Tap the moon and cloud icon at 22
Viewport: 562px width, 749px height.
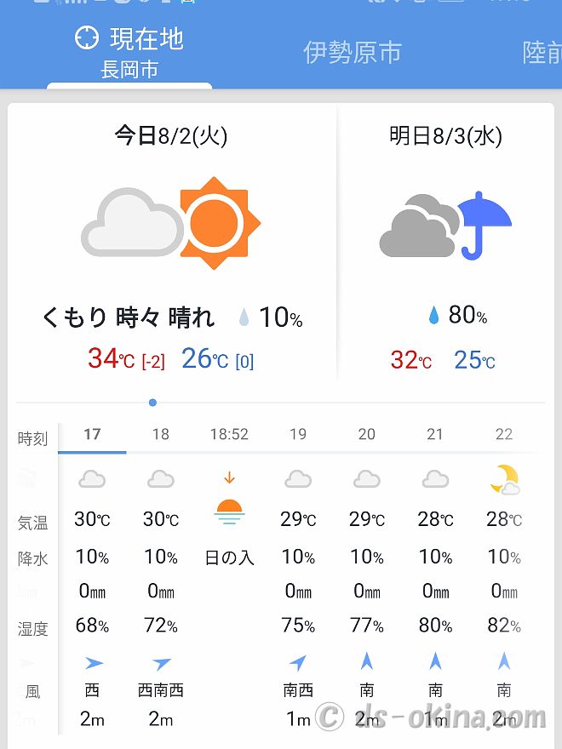[505, 479]
